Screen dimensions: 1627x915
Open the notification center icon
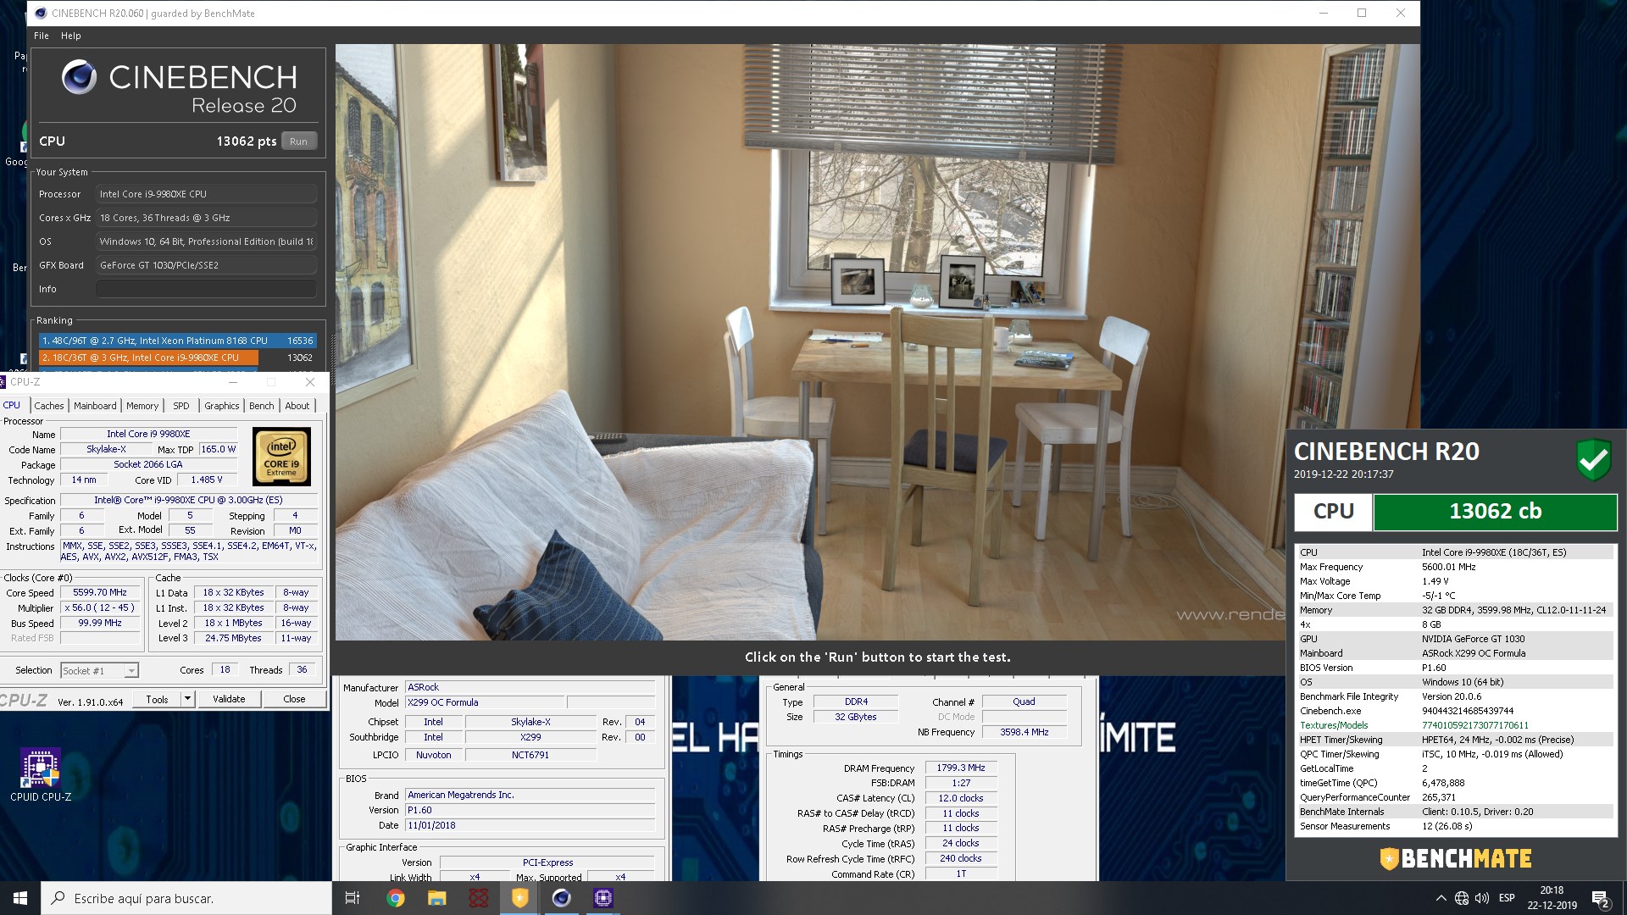(x=1601, y=899)
